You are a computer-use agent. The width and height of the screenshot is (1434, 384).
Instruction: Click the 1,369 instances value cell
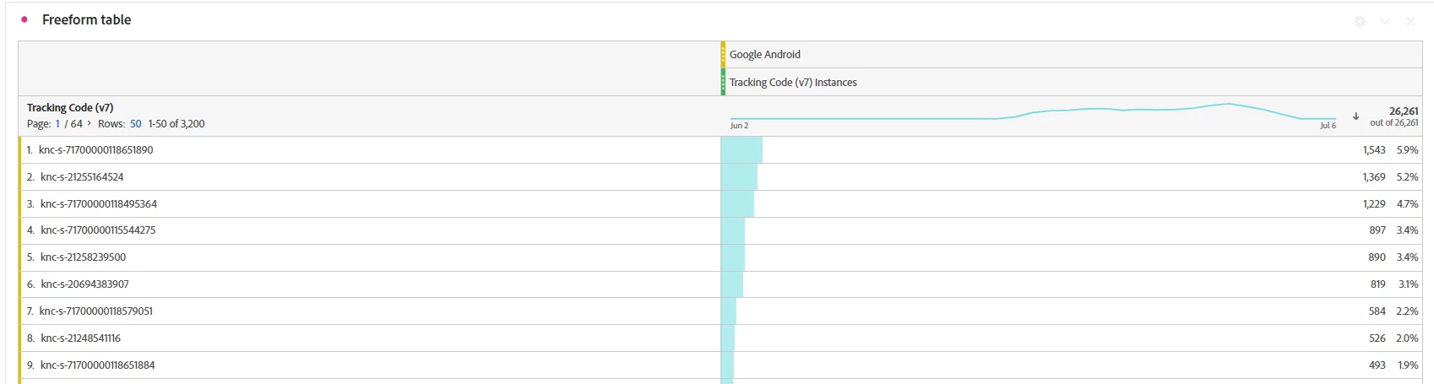[x=1374, y=176]
